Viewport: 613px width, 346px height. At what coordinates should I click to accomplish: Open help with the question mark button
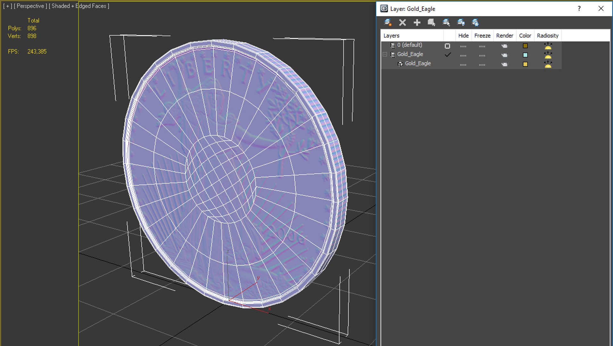coord(579,9)
